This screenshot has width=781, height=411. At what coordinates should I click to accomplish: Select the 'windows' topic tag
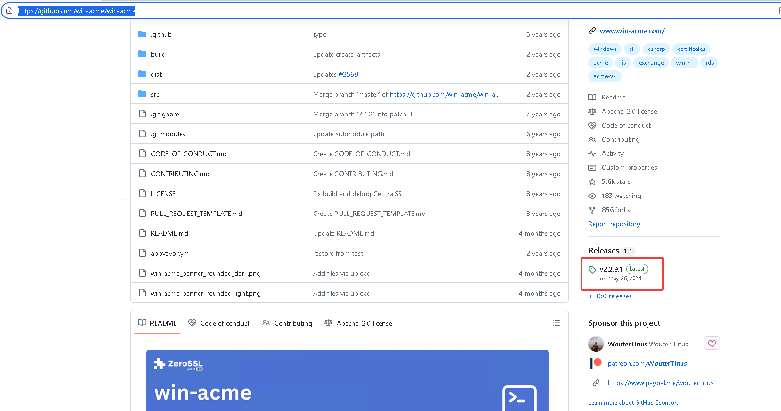[x=605, y=49]
